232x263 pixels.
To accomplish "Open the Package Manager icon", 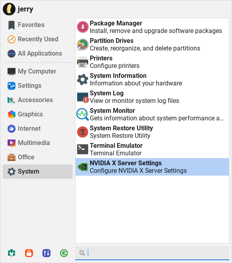I will [x=83, y=27].
